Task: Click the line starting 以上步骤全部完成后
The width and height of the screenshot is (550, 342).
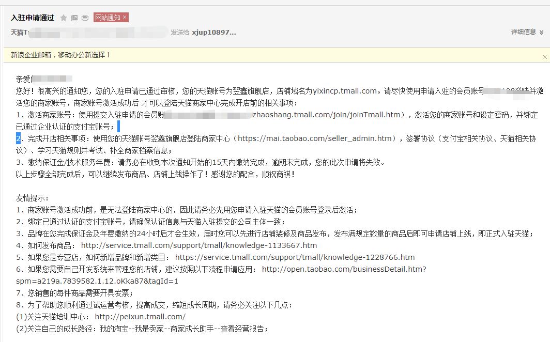Action: point(156,175)
